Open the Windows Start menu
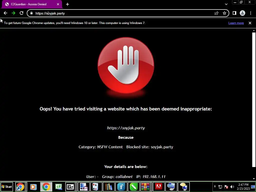256x192 pixels. pyautogui.click(x=7, y=186)
